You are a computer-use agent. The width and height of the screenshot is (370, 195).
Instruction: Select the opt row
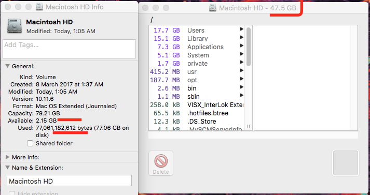click(x=197, y=80)
